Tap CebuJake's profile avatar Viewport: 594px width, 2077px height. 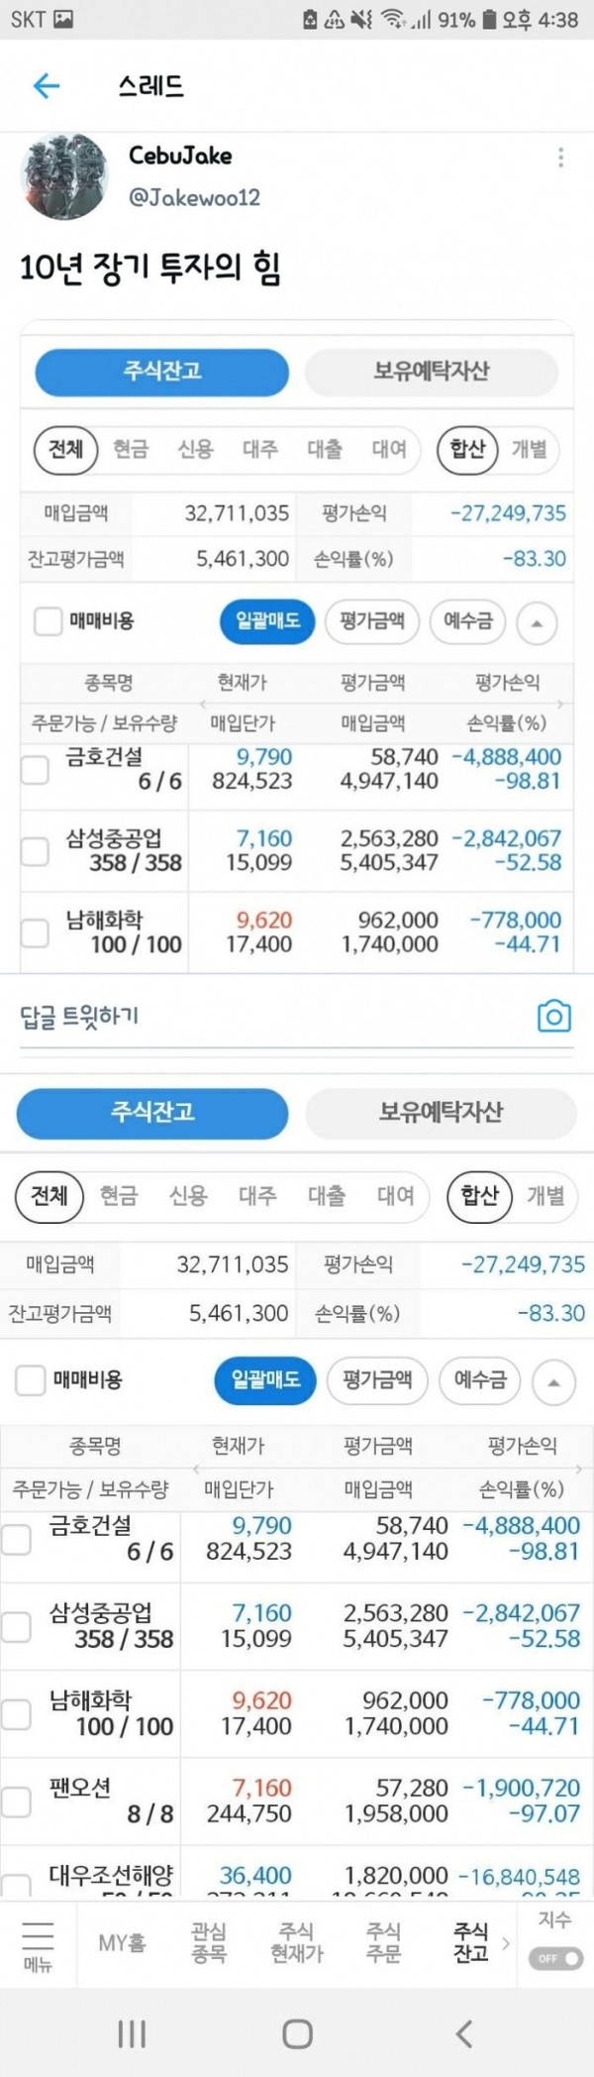pyautogui.click(x=65, y=176)
